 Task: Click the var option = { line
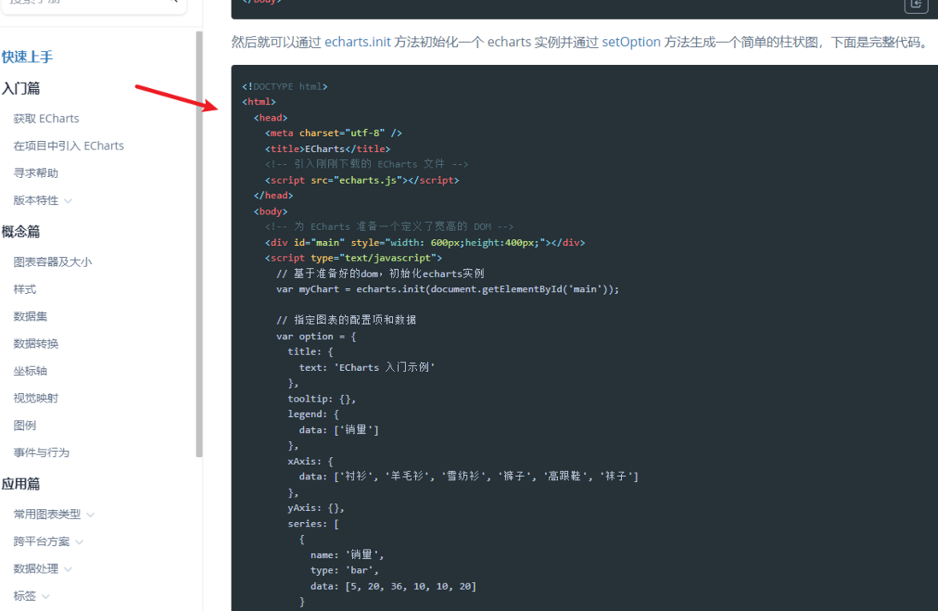coord(316,337)
